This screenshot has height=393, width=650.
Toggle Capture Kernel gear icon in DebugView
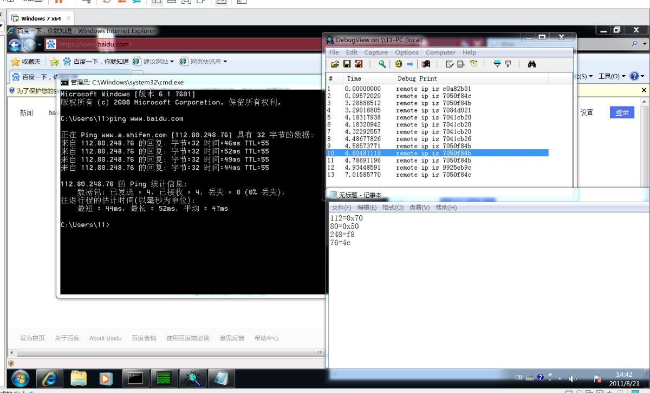coord(399,64)
